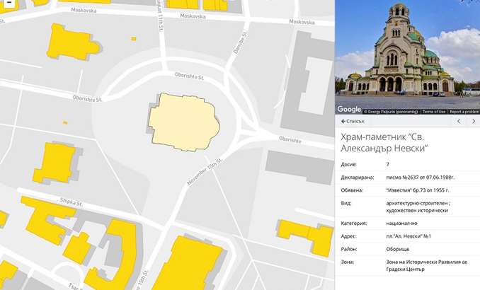
Task: Select the cross-shaped yellow building near Moskovska
Action: pyautogui.click(x=72, y=42)
